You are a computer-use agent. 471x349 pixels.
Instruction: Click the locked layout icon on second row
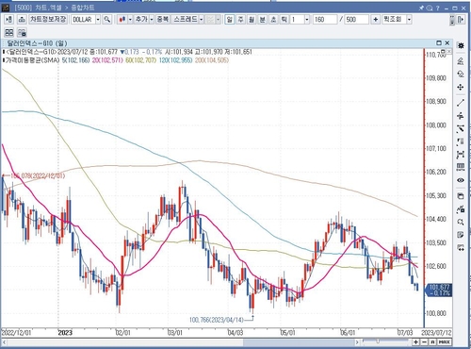[x=22, y=32]
